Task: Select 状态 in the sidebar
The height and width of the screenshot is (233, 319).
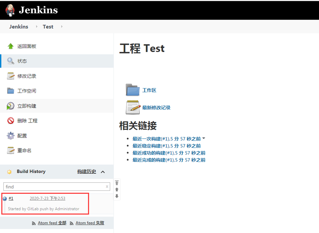Action: (x=22, y=61)
